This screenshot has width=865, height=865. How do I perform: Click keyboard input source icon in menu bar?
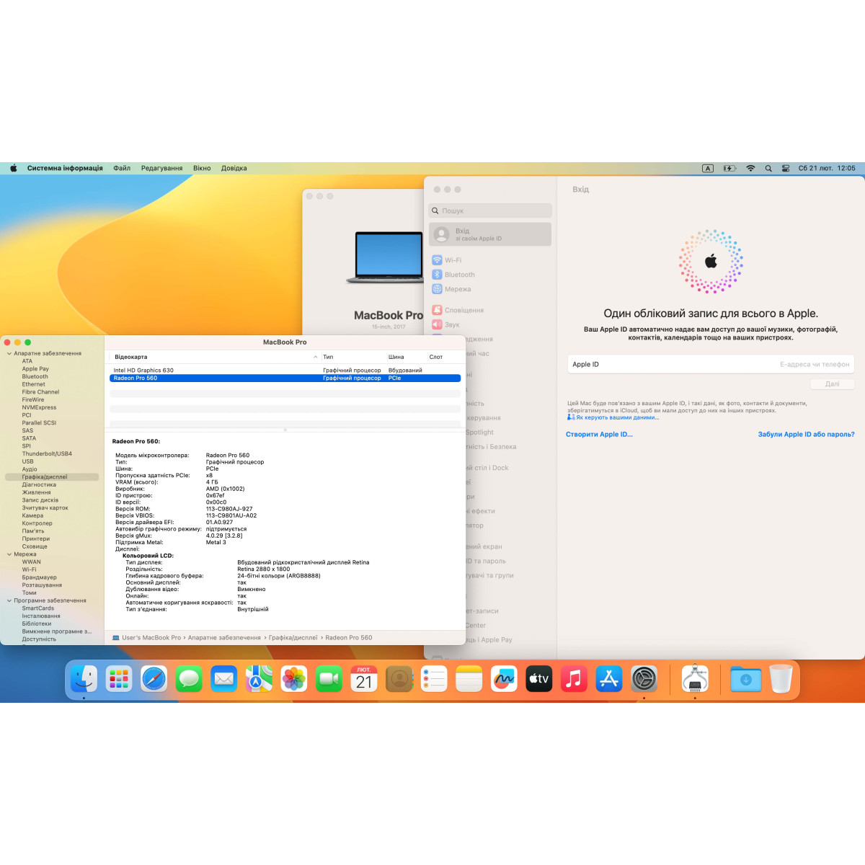pos(708,168)
